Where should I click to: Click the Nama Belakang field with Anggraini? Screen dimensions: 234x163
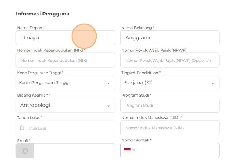(170, 38)
